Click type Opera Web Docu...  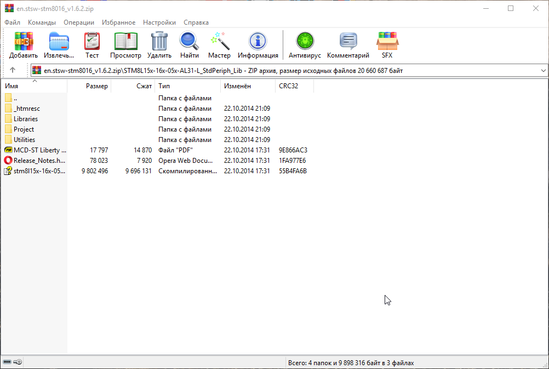click(x=185, y=161)
